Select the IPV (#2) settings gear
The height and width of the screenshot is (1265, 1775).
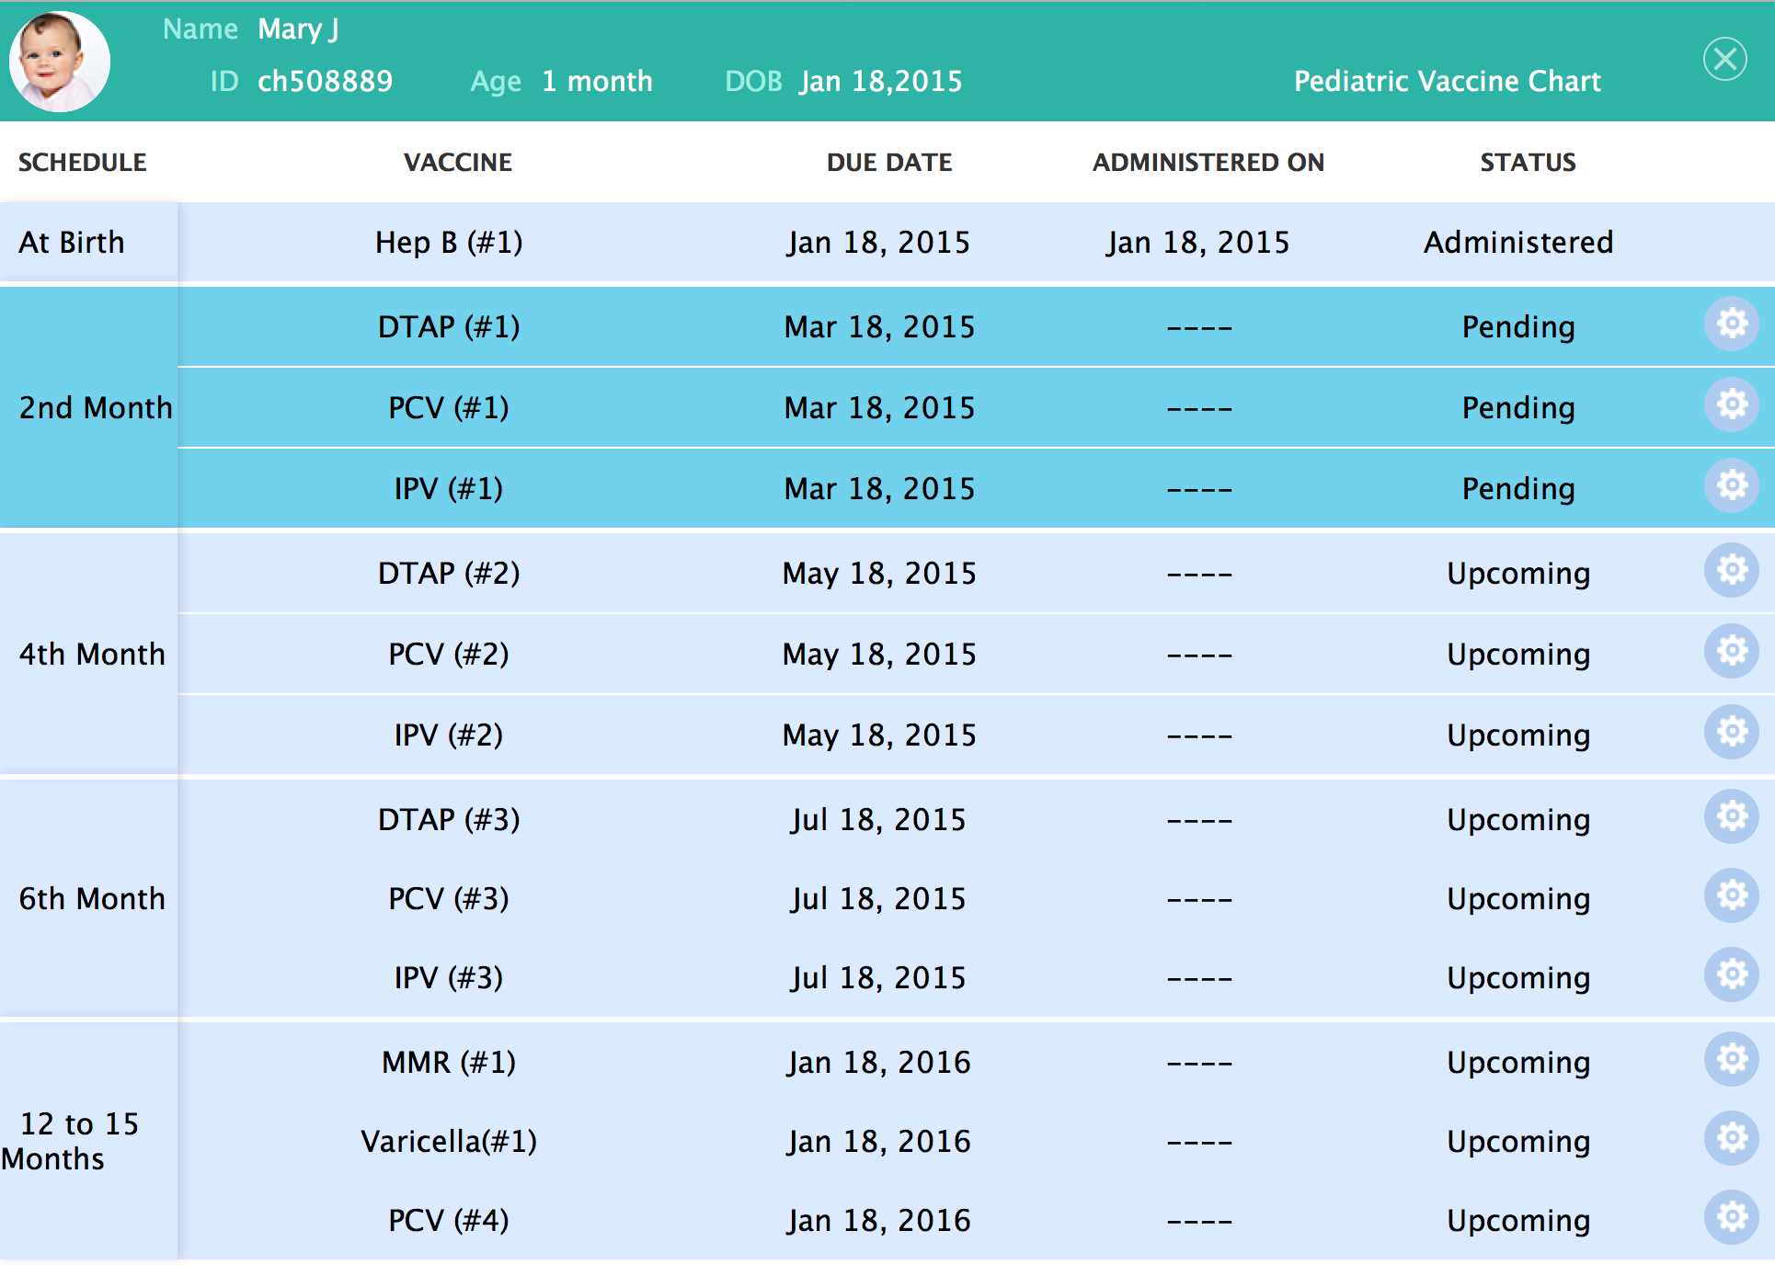coord(1732,732)
